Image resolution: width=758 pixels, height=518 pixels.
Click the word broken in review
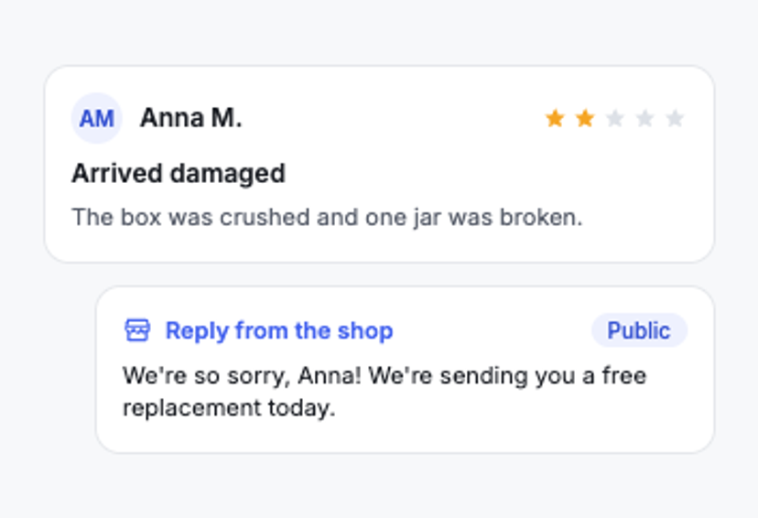click(x=541, y=217)
